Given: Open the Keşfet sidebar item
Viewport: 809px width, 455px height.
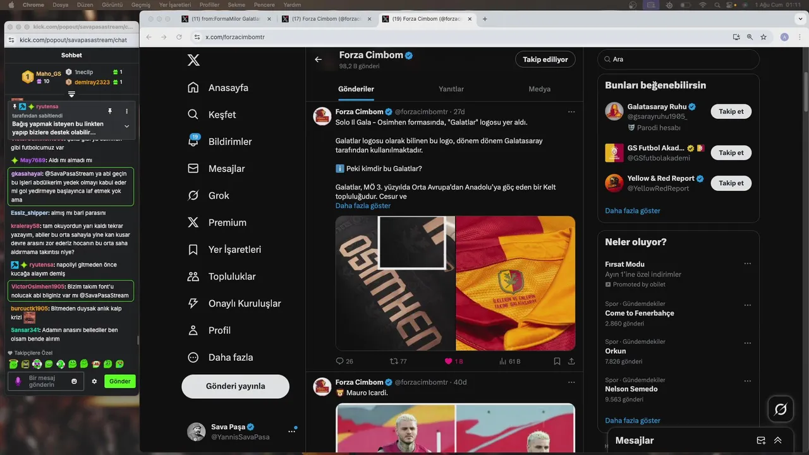Looking at the screenshot, I should [212, 114].
